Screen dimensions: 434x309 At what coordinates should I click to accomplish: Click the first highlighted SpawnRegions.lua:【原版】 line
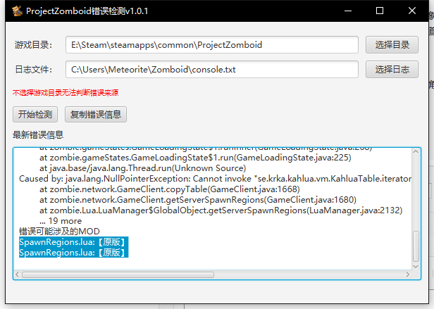73,241
